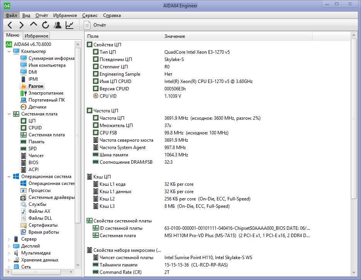Sort by the Значение column header
This screenshot has width=361, height=280.
(237, 36)
